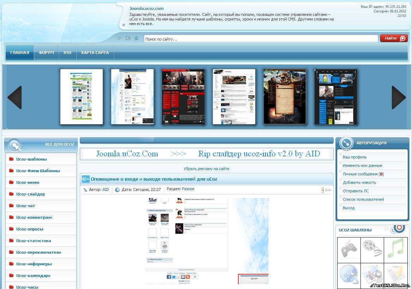Click the red folder icon beside Ucoz-шаблоны
The width and height of the screenshot is (412, 289).
(11, 159)
